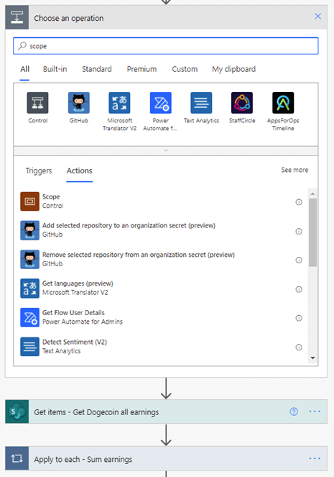
Task: Click the scrollbar down arrow
Action: pyautogui.click(x=312, y=358)
